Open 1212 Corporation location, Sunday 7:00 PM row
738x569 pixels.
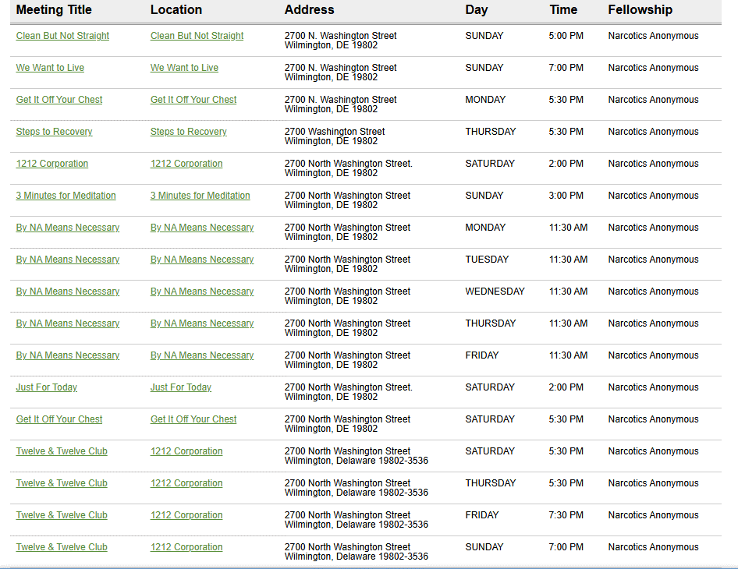(x=186, y=547)
